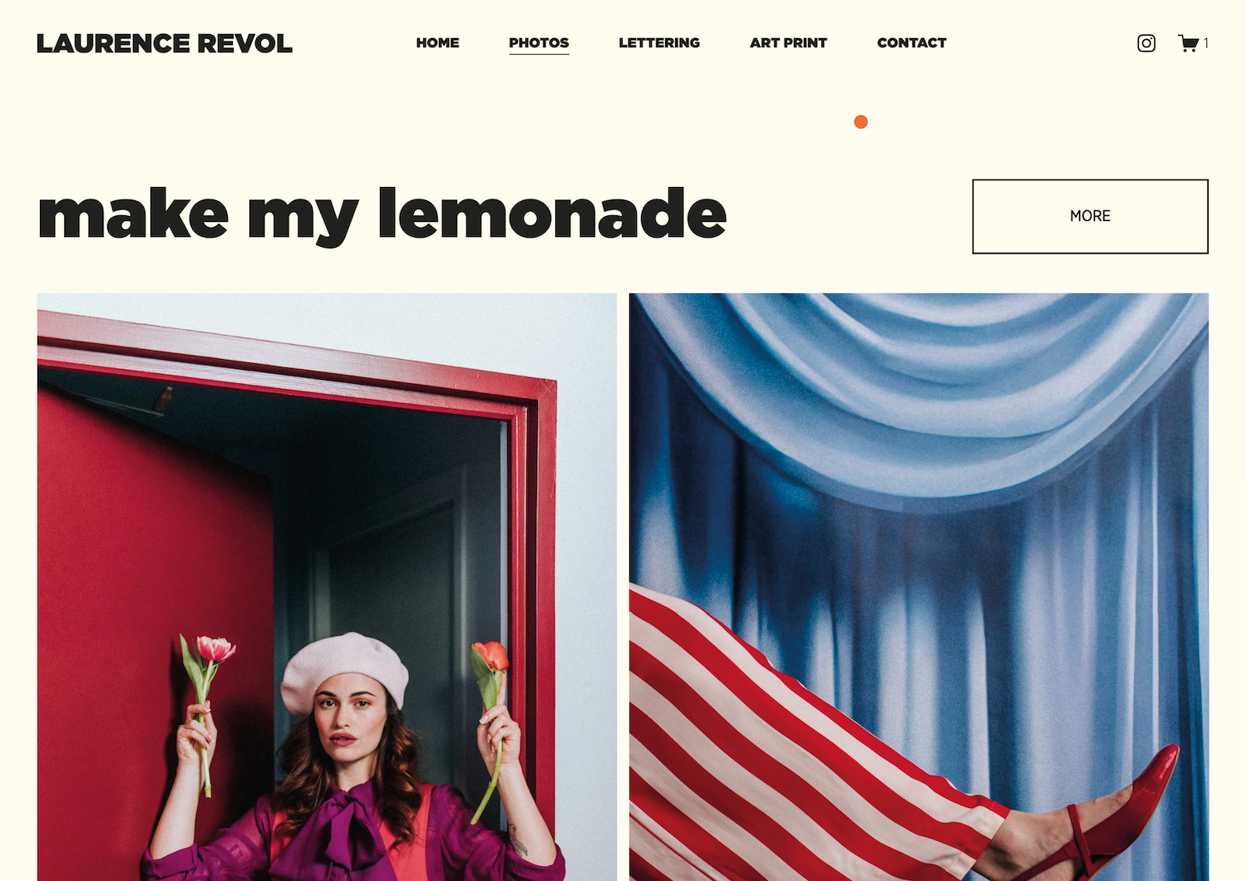Click the orange dot below the navigation
Viewport: 1247px width, 881px height.
[x=861, y=122]
